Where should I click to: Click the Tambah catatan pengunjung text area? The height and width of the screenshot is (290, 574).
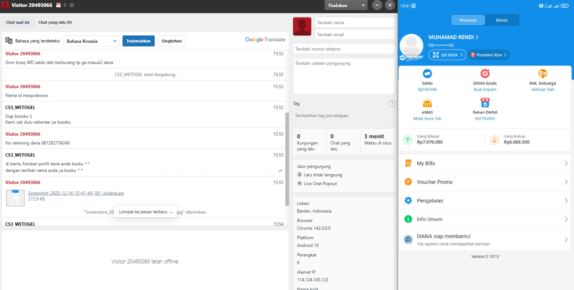click(x=344, y=76)
